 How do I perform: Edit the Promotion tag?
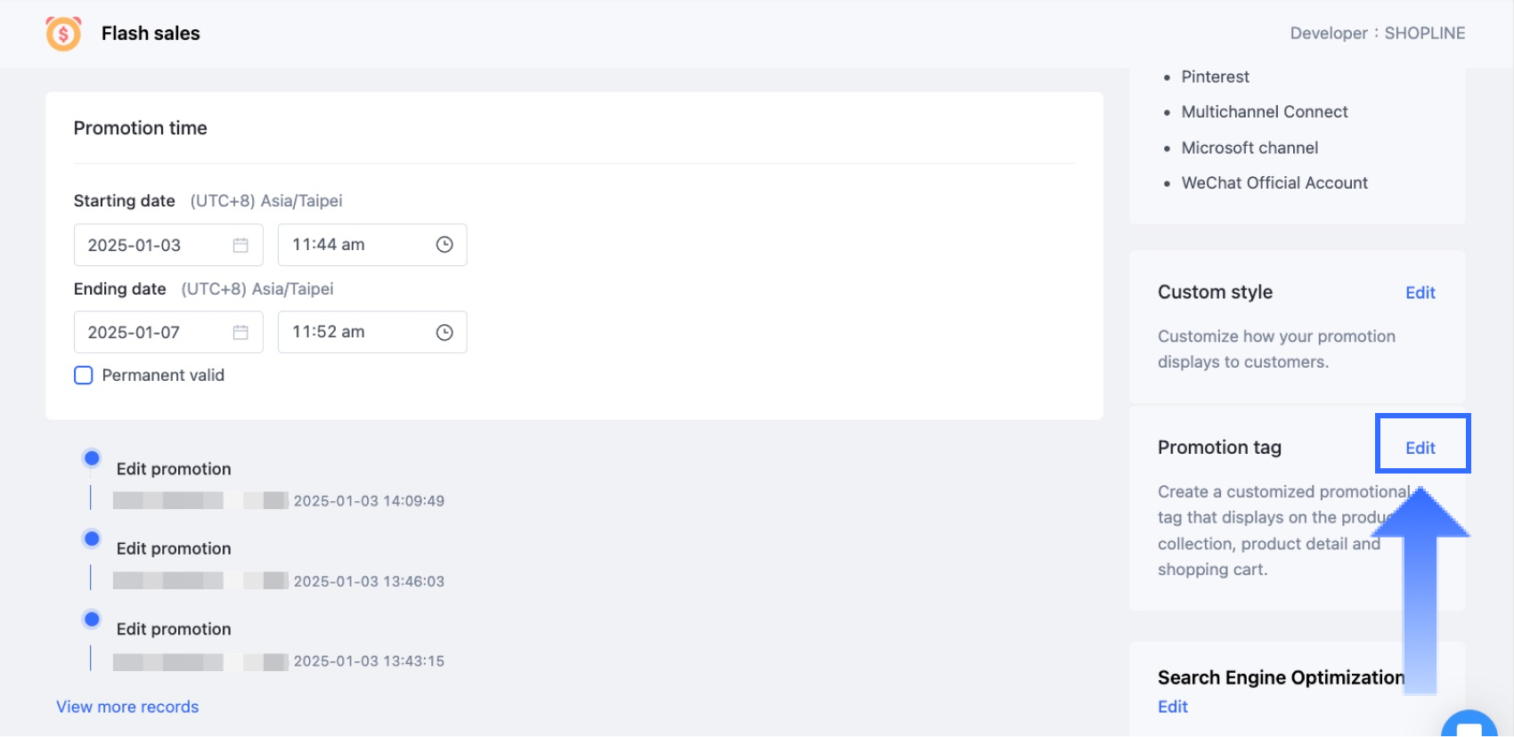pyautogui.click(x=1420, y=448)
